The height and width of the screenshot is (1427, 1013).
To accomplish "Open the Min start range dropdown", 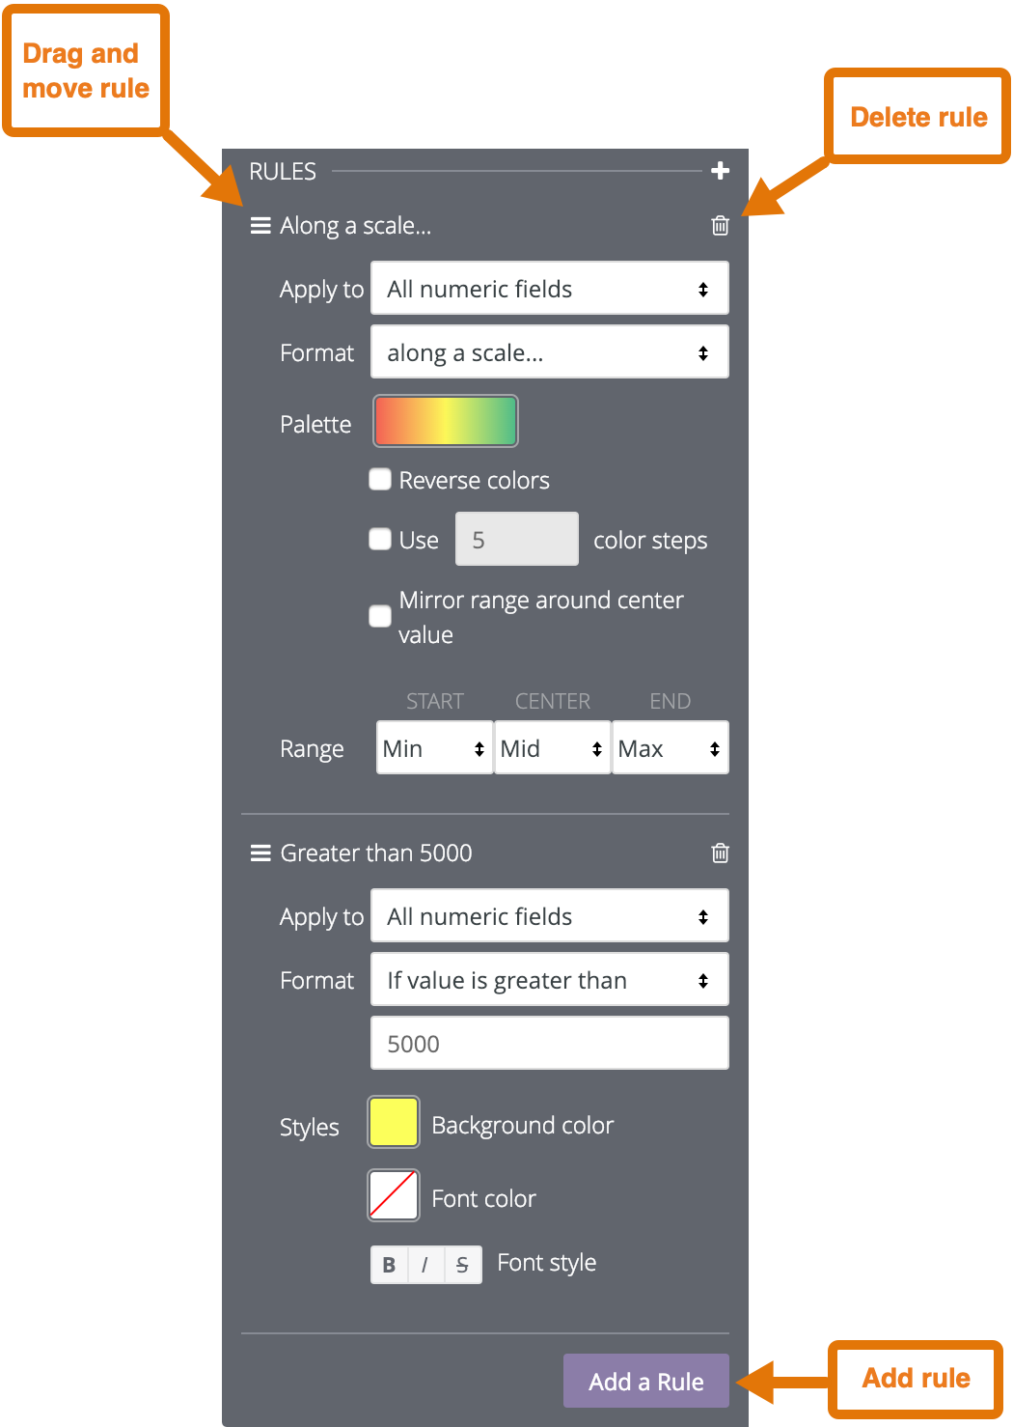I will point(434,748).
